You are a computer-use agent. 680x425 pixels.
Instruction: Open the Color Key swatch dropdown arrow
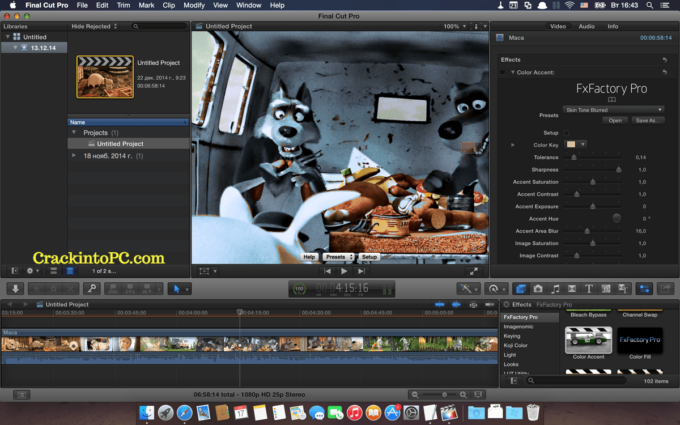(x=583, y=144)
